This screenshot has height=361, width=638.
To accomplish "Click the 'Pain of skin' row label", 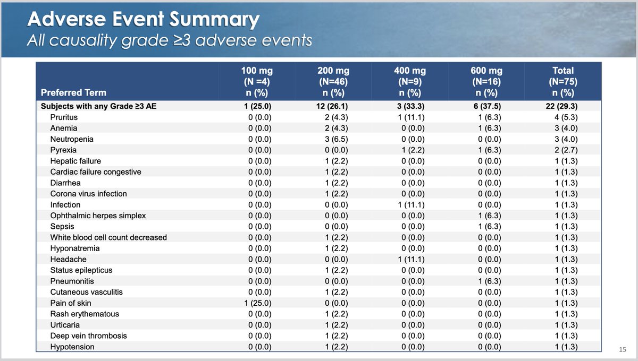I will click(71, 303).
